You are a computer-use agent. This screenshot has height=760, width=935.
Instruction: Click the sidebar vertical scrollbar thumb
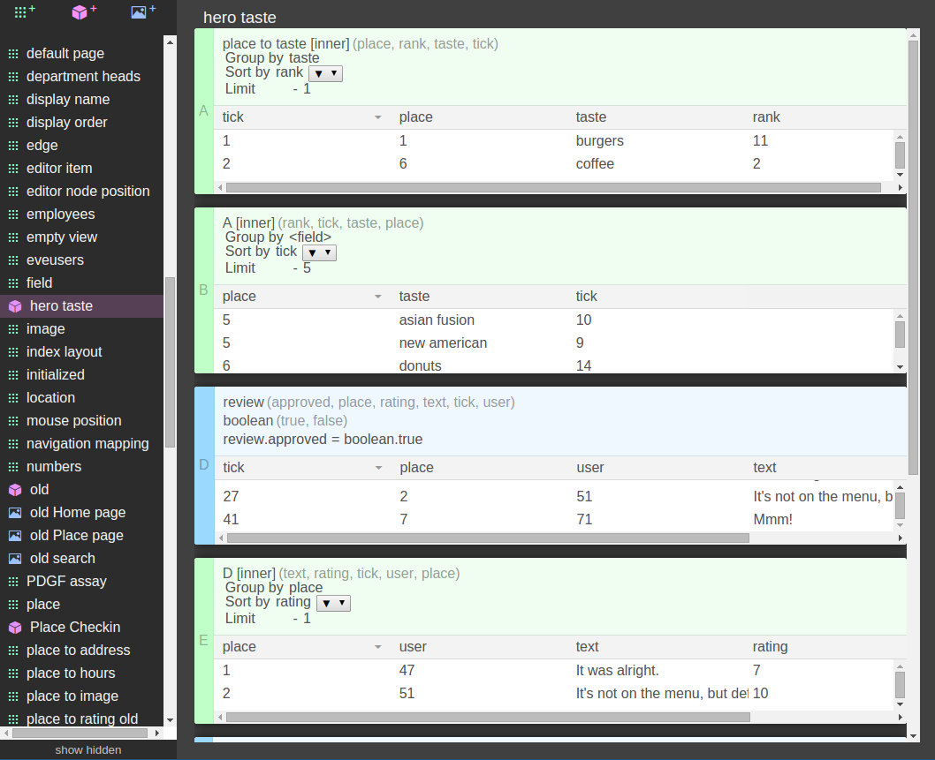tap(170, 362)
